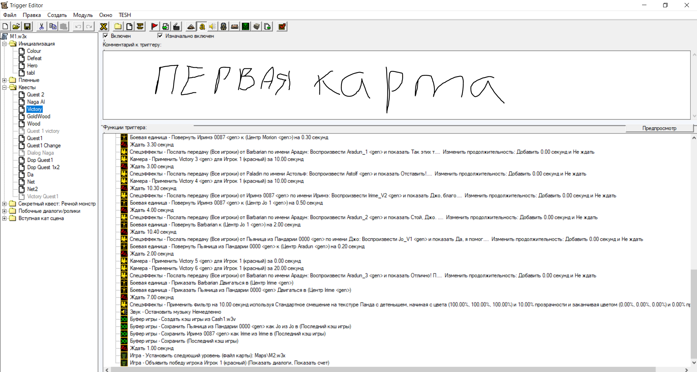Image resolution: width=697 pixels, height=372 pixels.
Task: Select the disabled 'Quest 1 victory' trigger
Action: 43,131
